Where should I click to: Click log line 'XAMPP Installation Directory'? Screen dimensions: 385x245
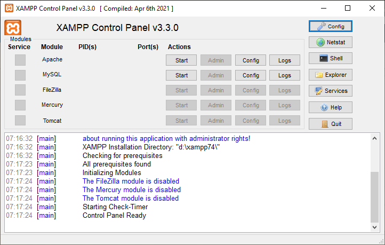point(151,147)
